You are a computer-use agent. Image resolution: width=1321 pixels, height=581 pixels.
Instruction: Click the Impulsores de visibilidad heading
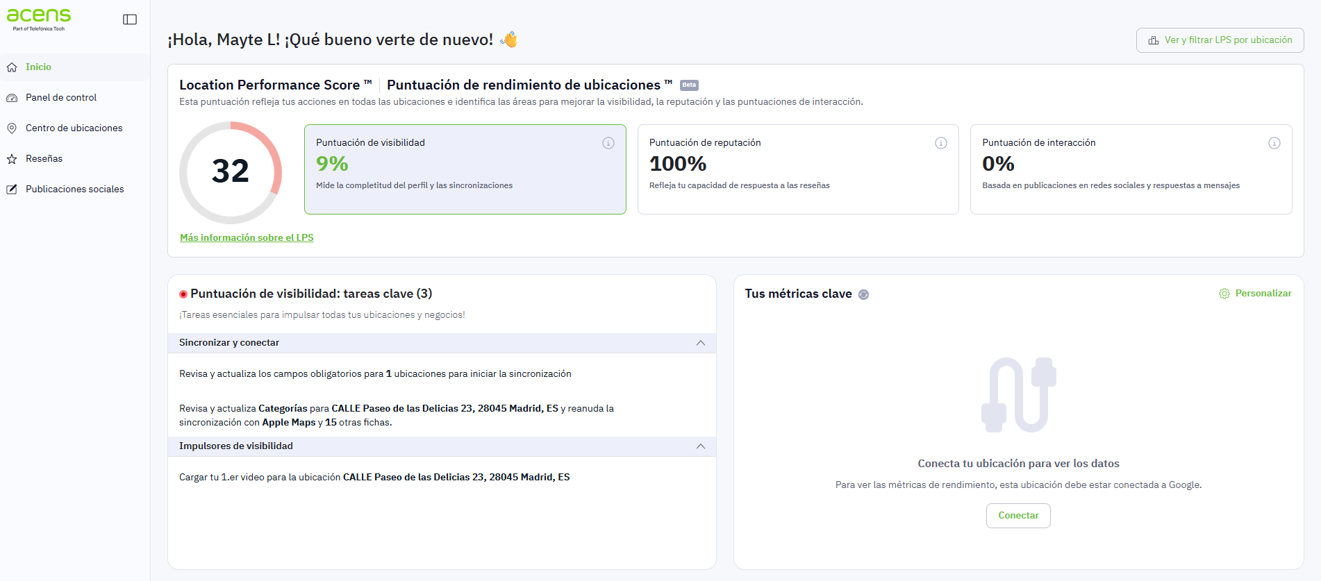pos(236,446)
